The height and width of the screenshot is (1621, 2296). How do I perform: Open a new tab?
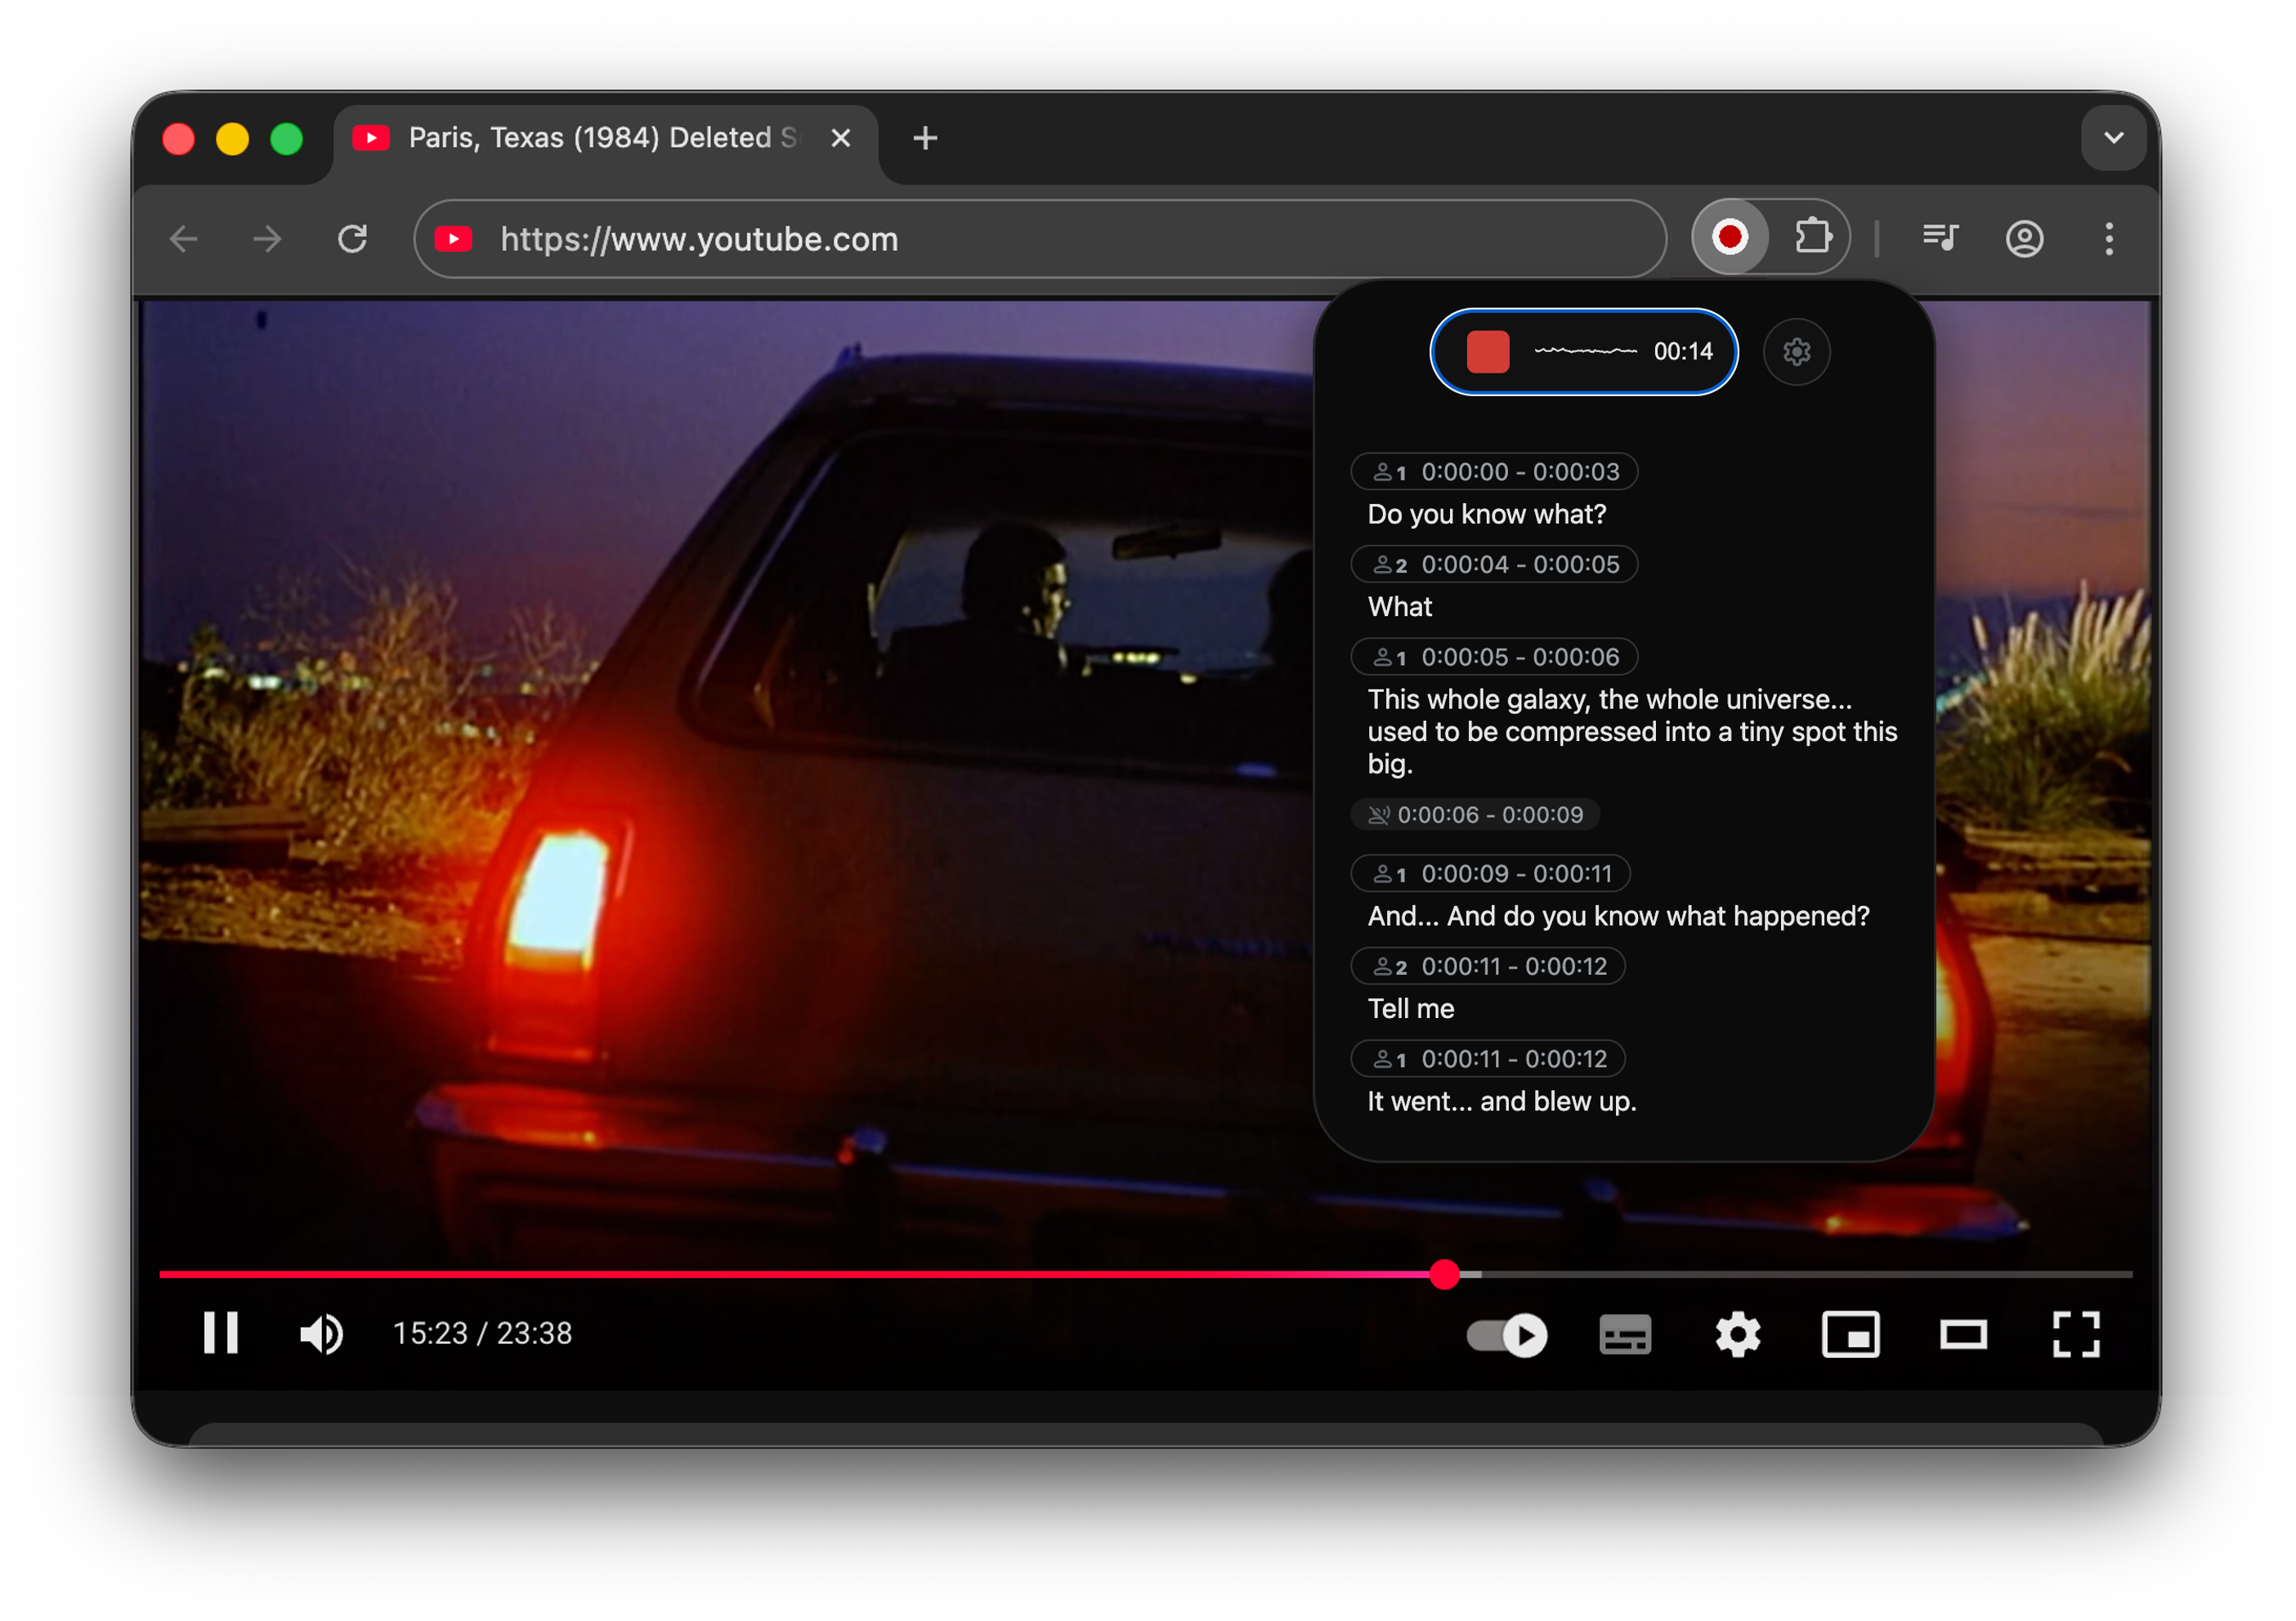[925, 138]
